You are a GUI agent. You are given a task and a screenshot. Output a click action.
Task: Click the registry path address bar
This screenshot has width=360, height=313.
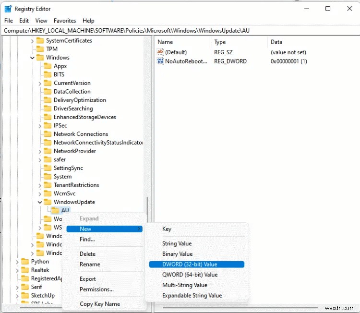[x=180, y=31]
